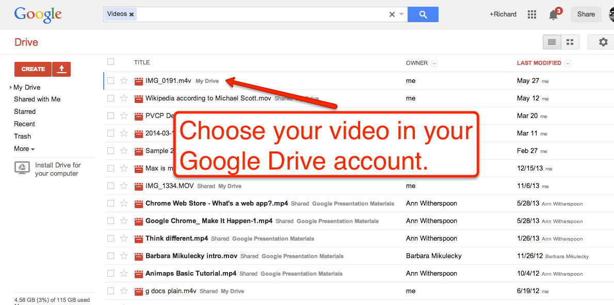
Task: Star the Think different.mp4 file
Action: (124, 238)
